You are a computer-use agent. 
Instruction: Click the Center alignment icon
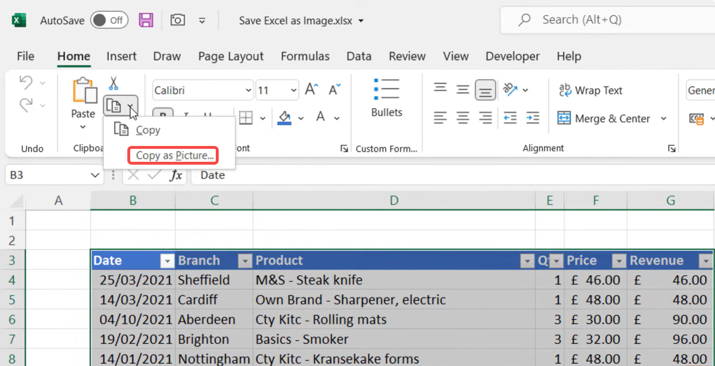point(463,118)
